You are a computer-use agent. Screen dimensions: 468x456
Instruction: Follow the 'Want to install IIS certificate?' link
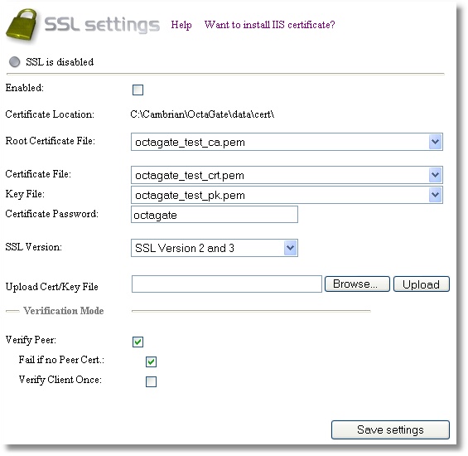point(269,25)
